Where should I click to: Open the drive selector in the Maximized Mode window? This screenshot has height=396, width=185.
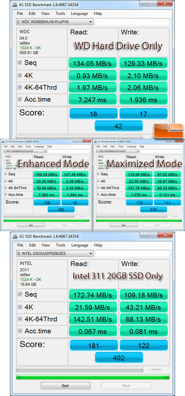pyautogui.click(x=118, y=151)
